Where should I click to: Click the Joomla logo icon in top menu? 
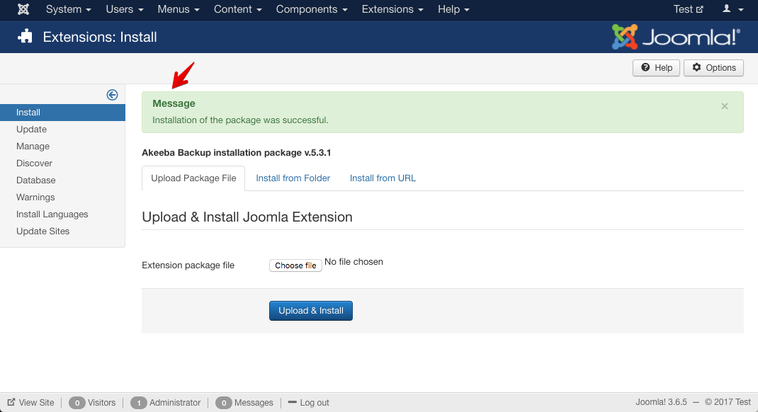pos(23,9)
